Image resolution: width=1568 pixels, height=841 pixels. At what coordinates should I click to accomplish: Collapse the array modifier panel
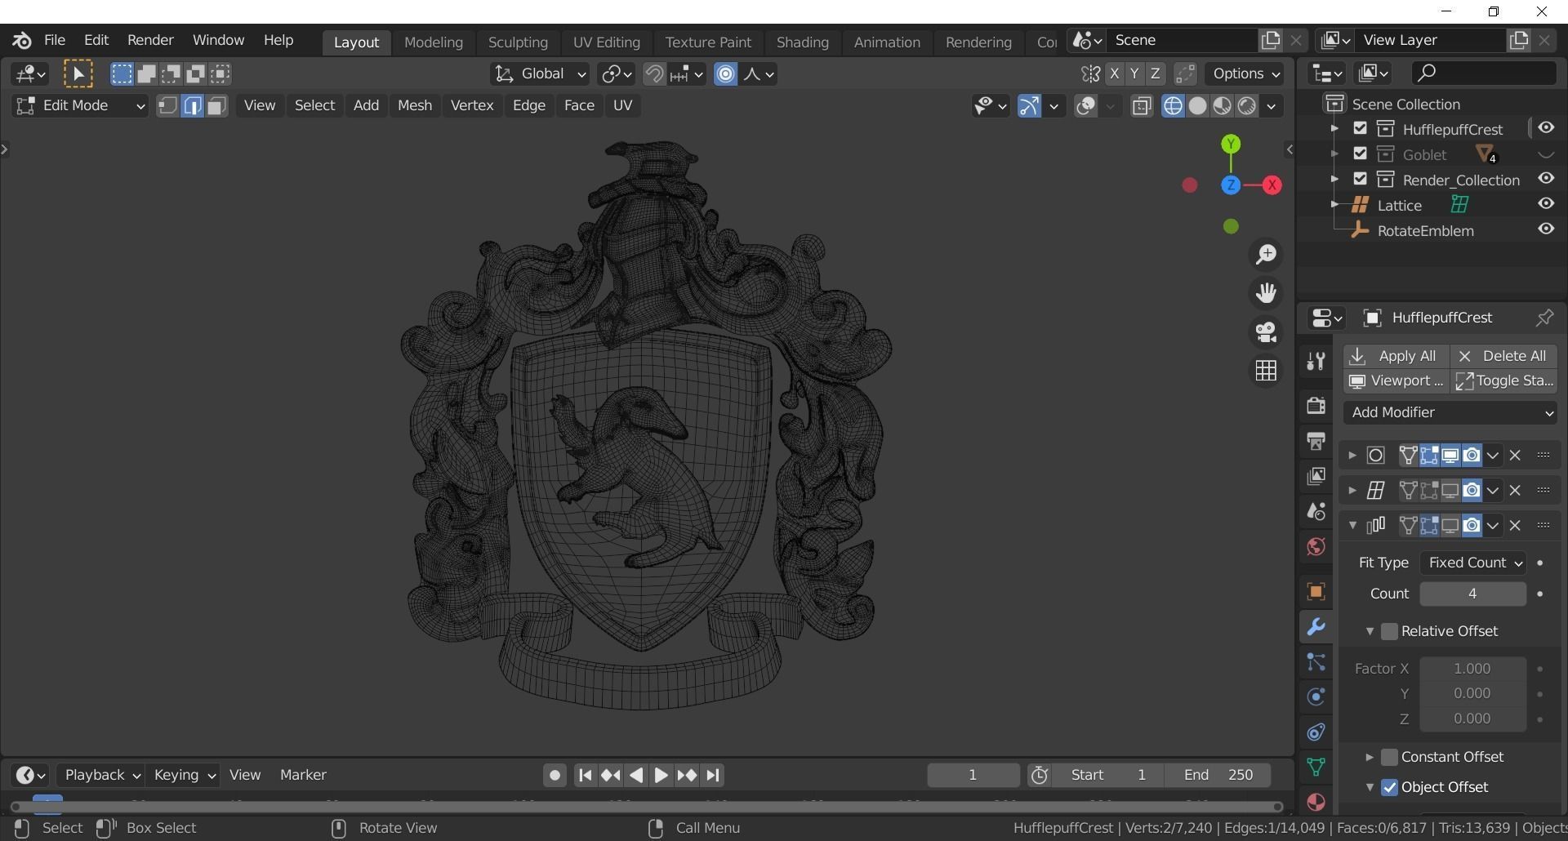pyautogui.click(x=1352, y=526)
